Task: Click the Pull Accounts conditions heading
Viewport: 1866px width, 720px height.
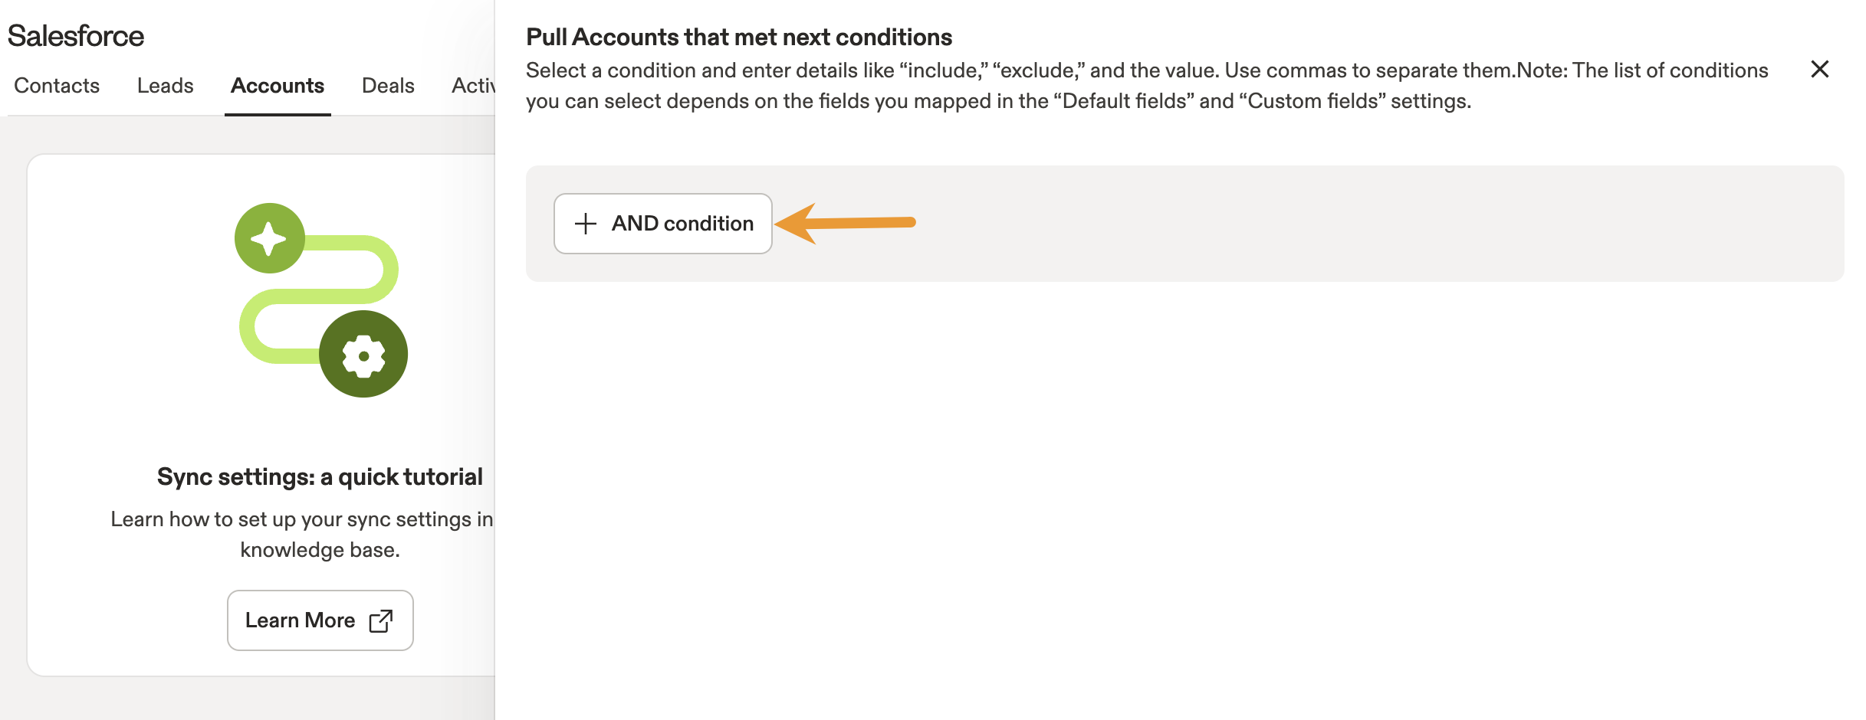Action: [739, 37]
